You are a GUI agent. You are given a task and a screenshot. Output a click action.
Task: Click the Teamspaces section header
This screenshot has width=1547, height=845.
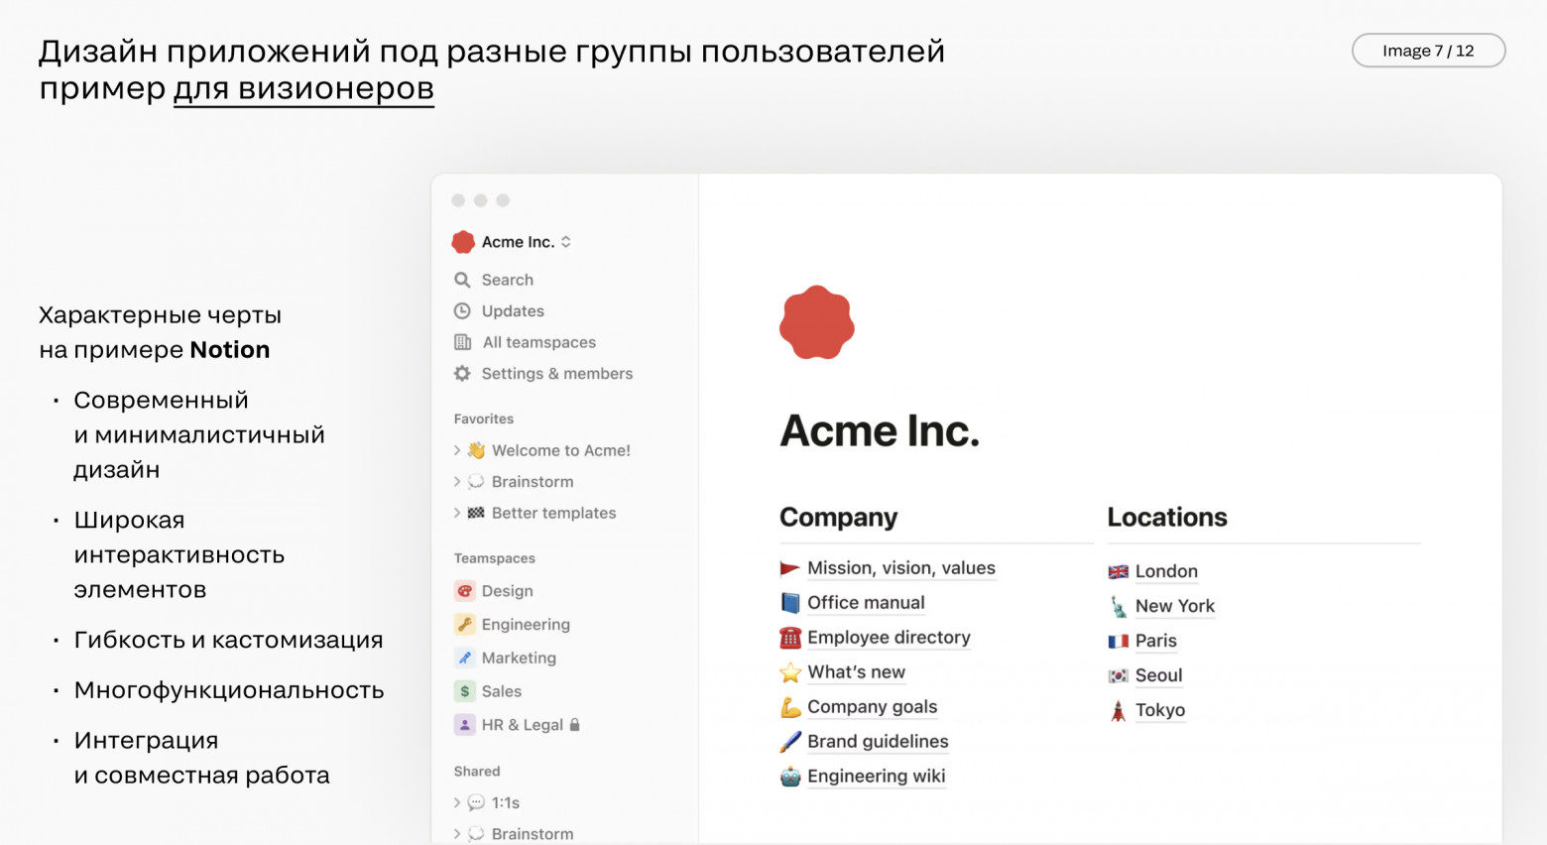tap(493, 557)
